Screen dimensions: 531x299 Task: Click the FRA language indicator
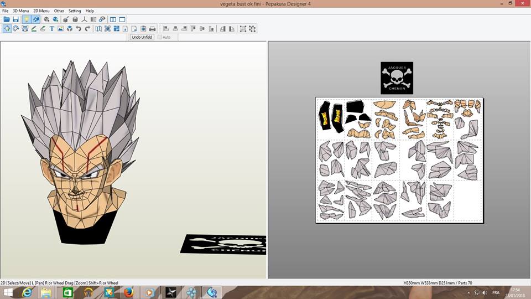click(496, 292)
